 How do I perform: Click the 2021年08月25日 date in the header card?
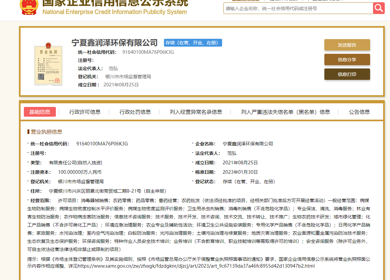pyautogui.click(x=121, y=85)
